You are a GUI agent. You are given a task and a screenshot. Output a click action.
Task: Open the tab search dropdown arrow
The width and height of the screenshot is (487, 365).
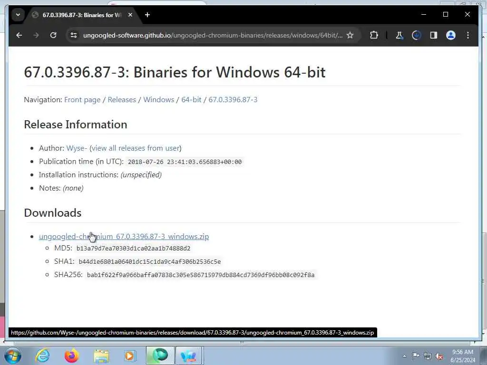18,15
